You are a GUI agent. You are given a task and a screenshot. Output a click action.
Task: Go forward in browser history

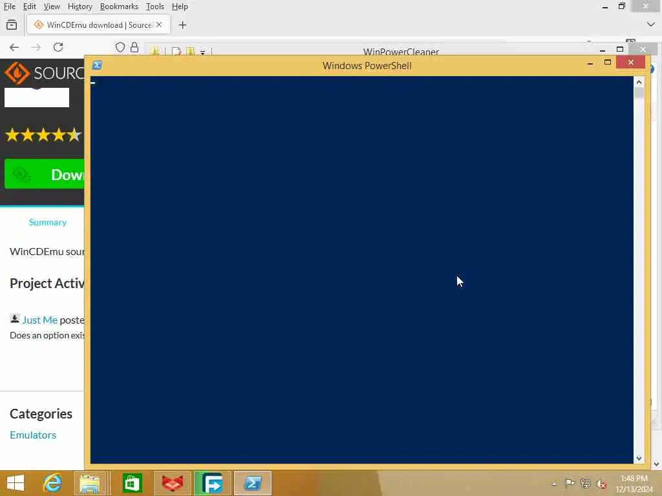(x=36, y=47)
